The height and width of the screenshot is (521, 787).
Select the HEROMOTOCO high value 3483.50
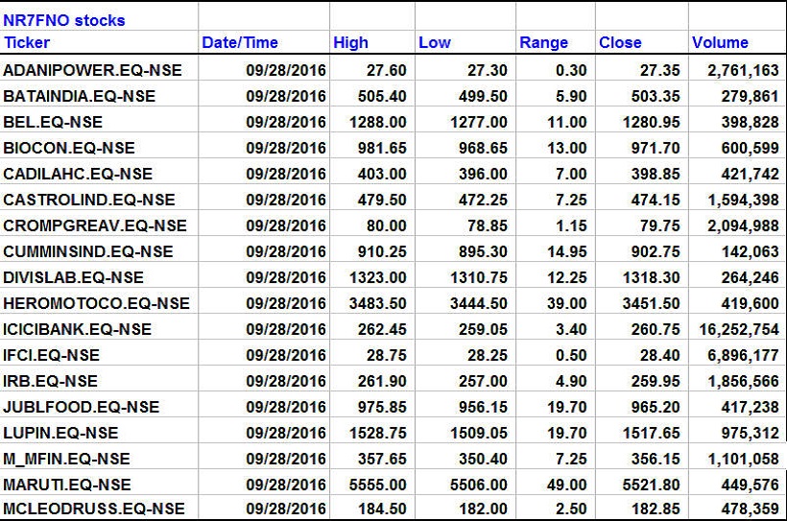pos(377,303)
